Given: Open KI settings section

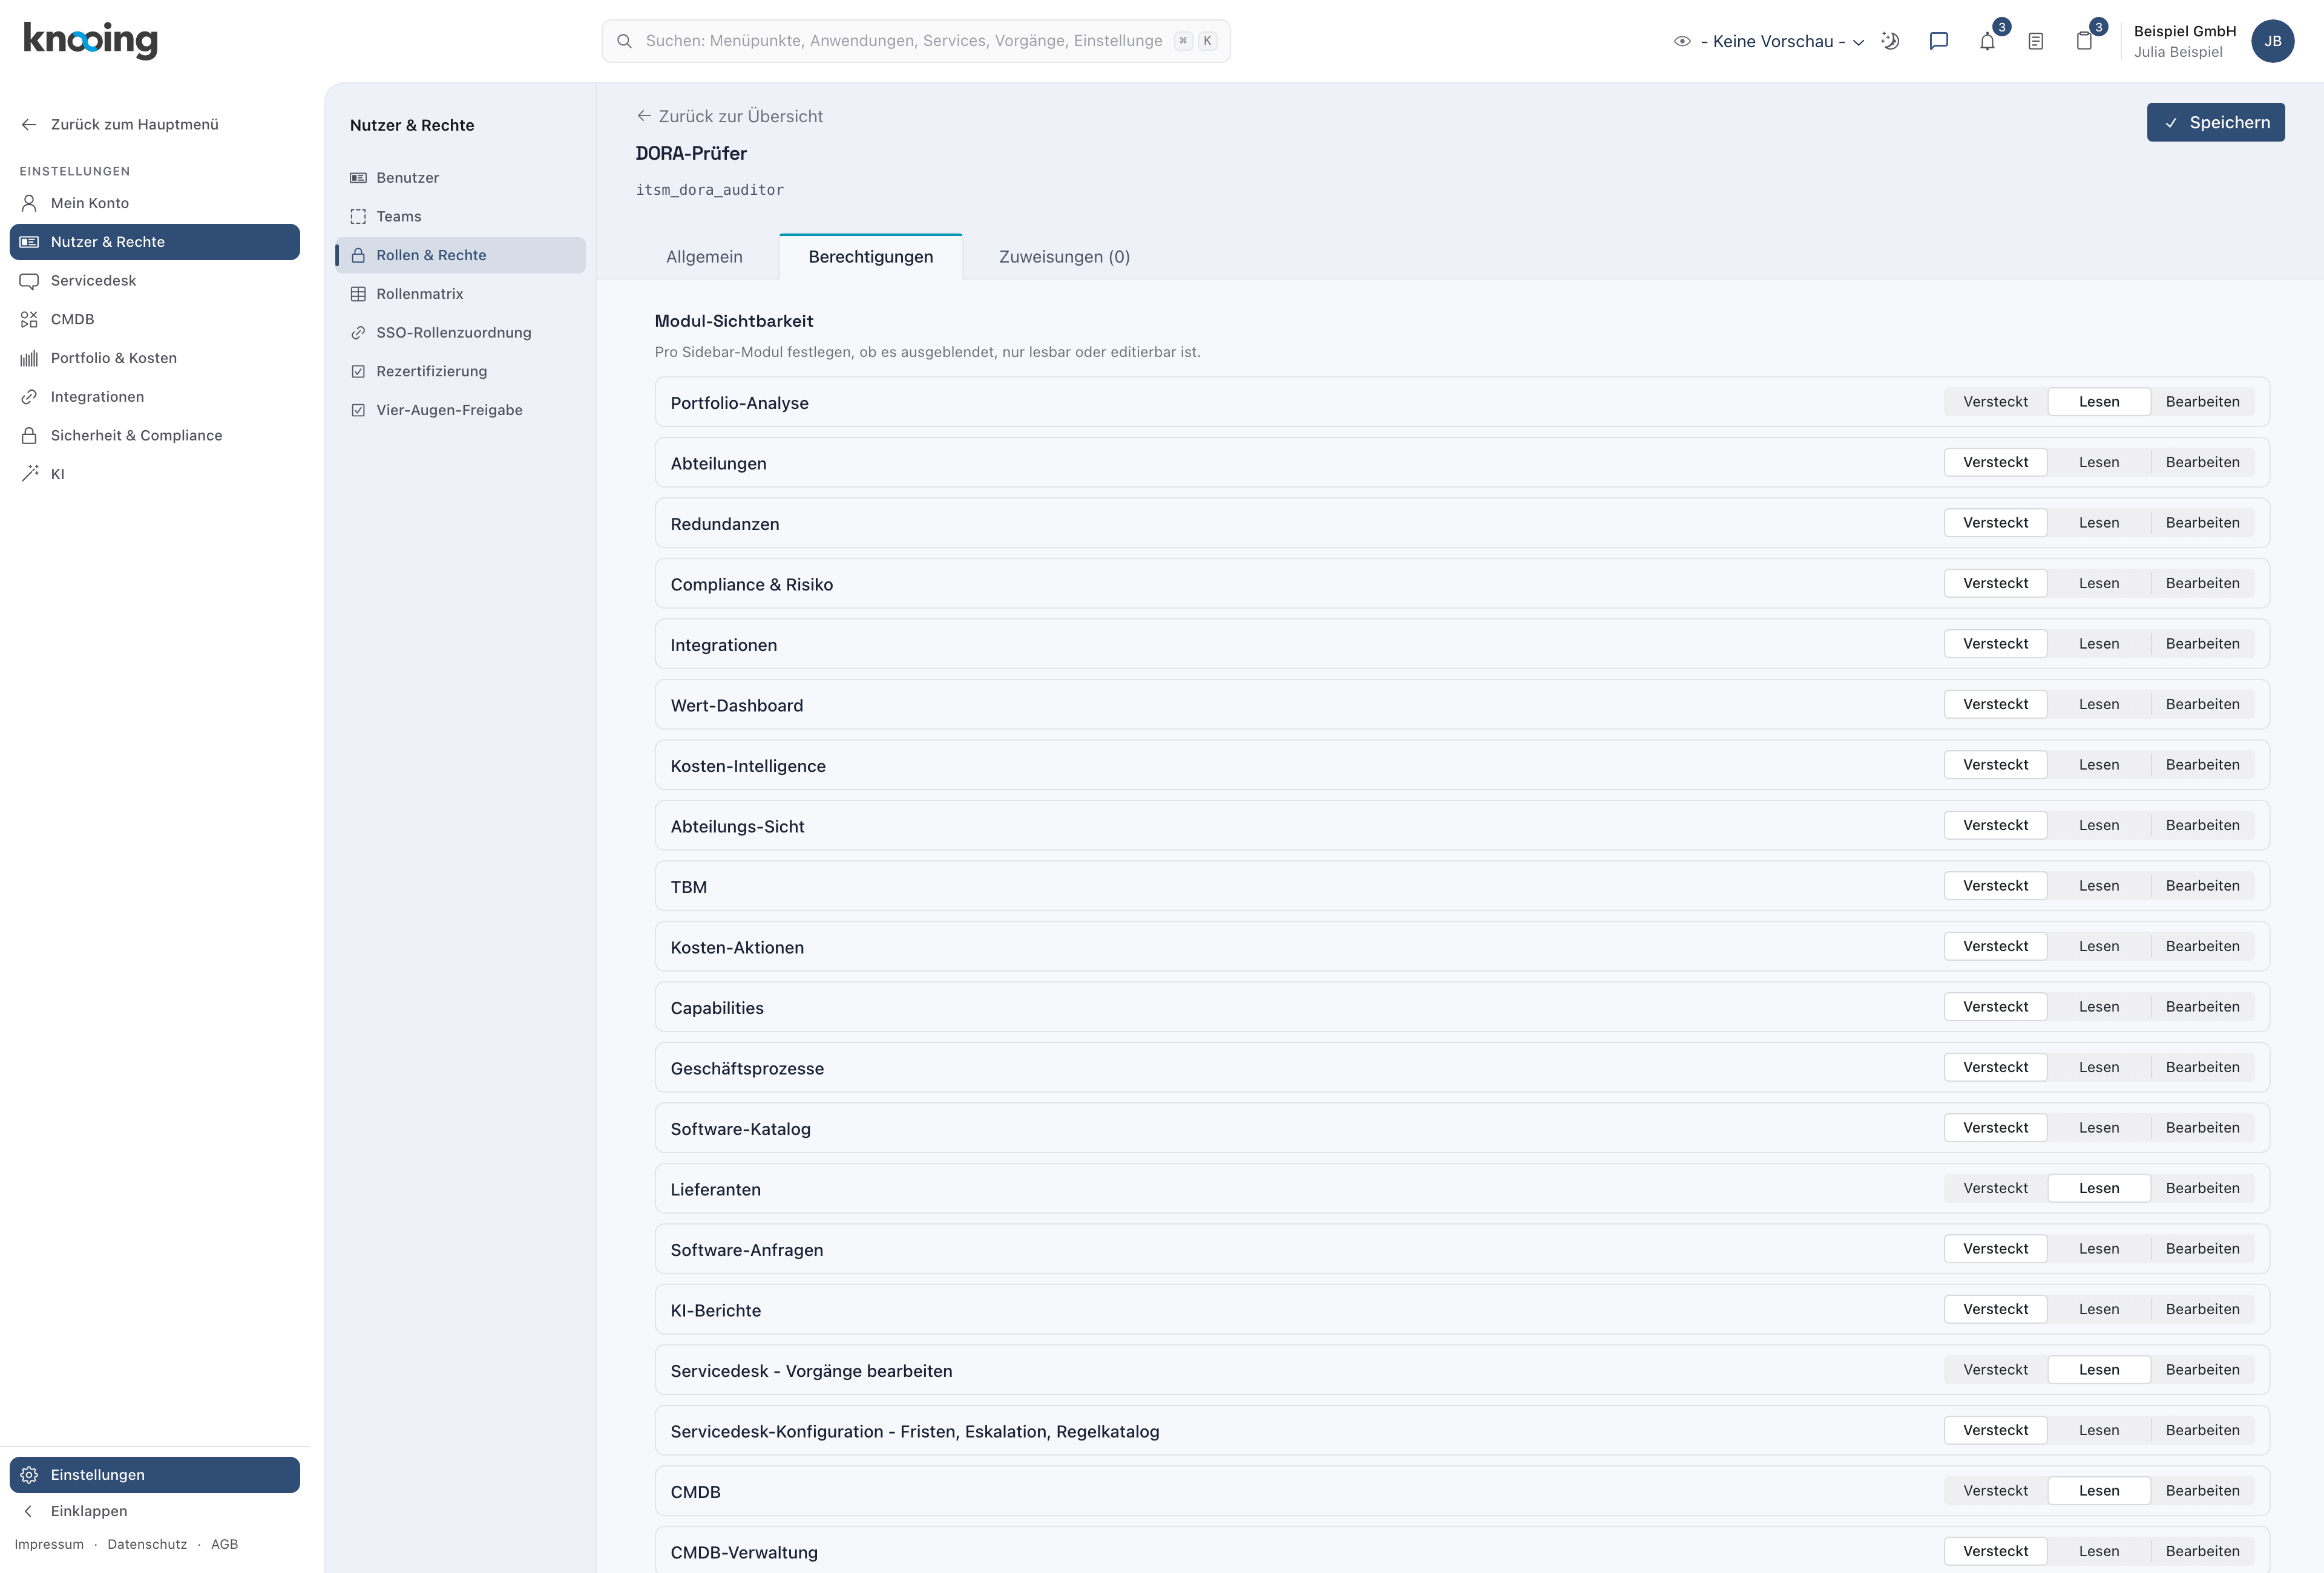Looking at the screenshot, I should 155,475.
